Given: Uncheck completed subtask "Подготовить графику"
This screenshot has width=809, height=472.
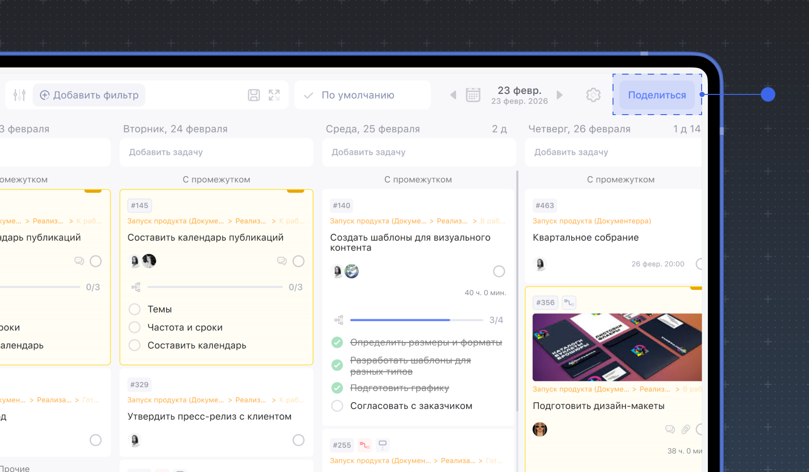Looking at the screenshot, I should point(337,388).
